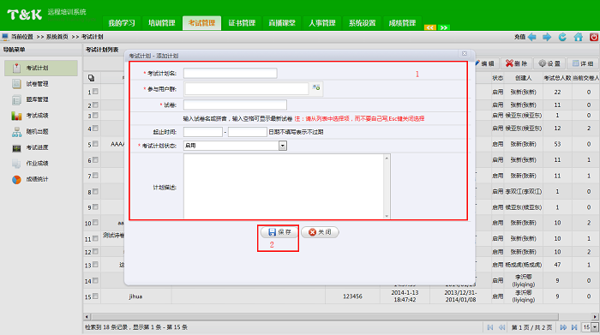Click the refresh icon in the top bar
This screenshot has width=600, height=335.
click(562, 37)
